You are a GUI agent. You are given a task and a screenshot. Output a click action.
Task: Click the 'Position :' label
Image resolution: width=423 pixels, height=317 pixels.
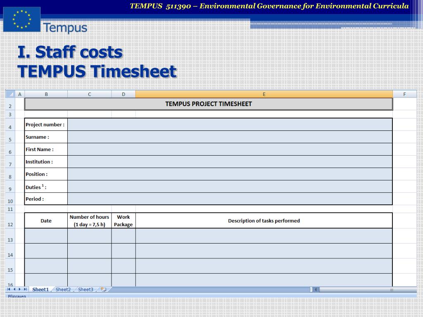click(36, 174)
